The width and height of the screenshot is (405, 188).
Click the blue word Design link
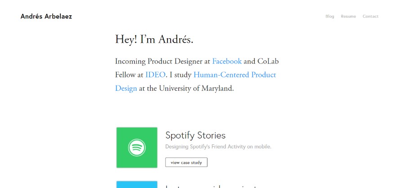click(x=126, y=89)
